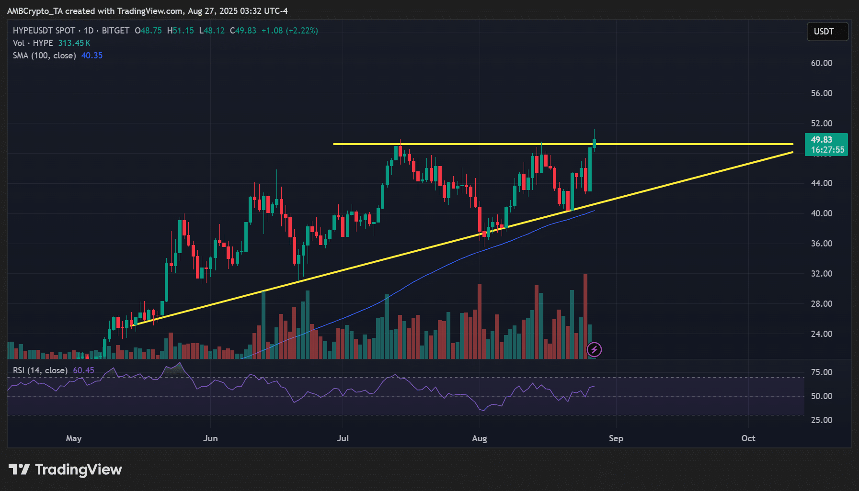The width and height of the screenshot is (859, 491).
Task: Select the SMA (100, close) indicator label
Action: click(45, 56)
